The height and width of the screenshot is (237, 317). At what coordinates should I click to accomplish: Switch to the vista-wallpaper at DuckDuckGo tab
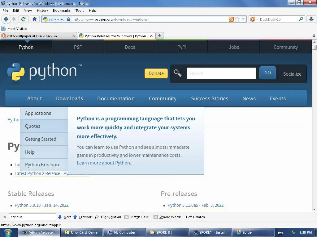tap(38, 36)
